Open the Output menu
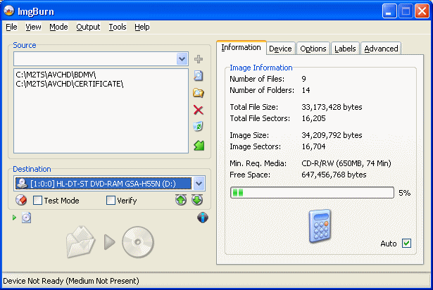Image resolution: width=433 pixels, height=290 pixels. (x=88, y=27)
